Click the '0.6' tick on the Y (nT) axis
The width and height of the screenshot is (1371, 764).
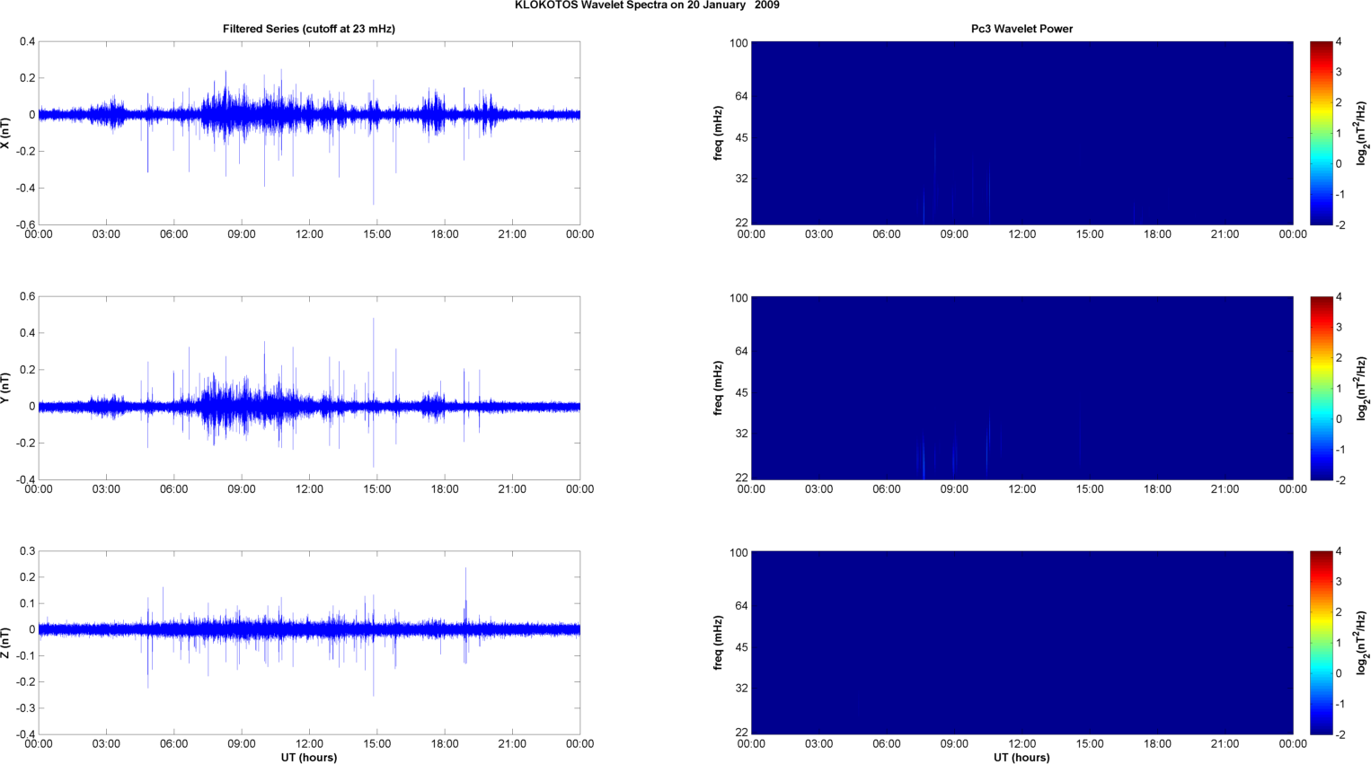tap(27, 297)
